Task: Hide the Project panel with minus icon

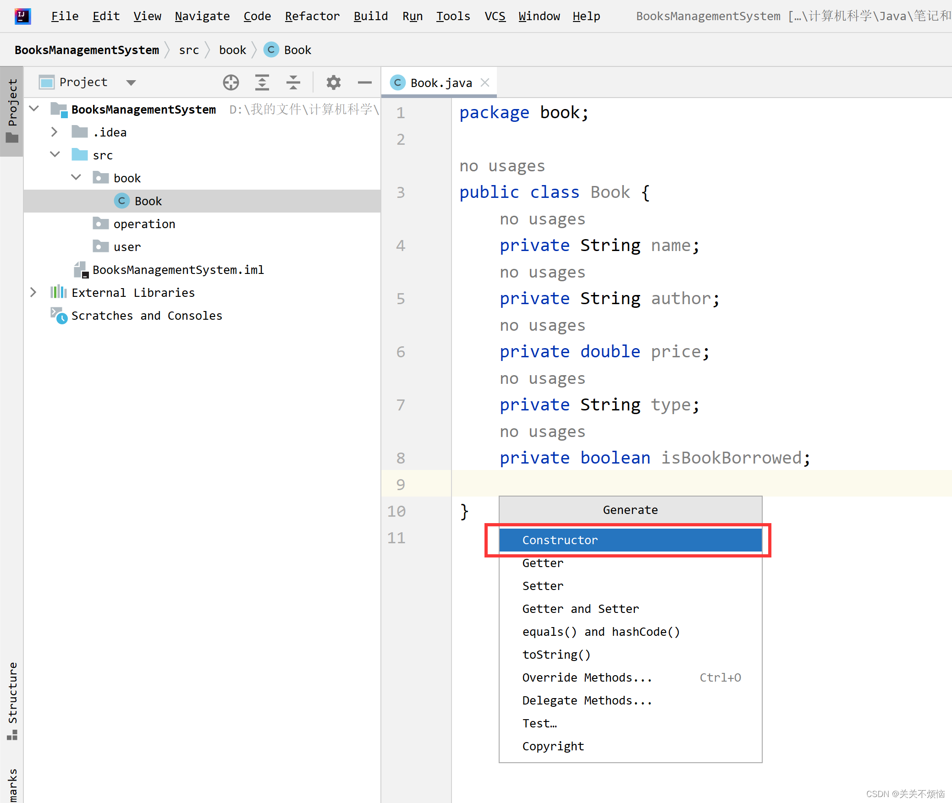Action: click(x=364, y=82)
